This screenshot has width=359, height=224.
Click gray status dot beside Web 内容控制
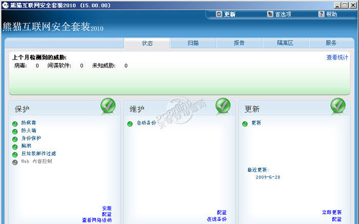click(x=15, y=162)
